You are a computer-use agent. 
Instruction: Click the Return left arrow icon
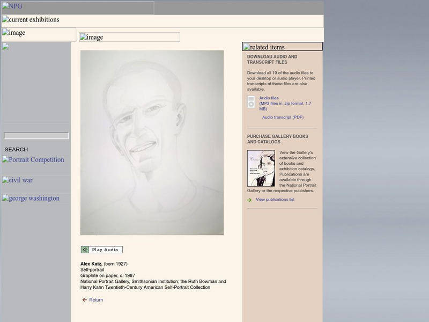85,300
